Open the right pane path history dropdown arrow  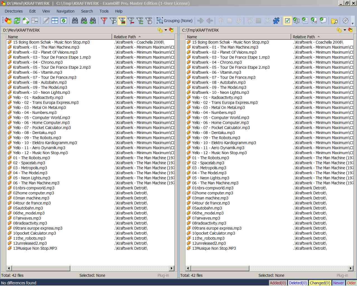click(345, 30)
